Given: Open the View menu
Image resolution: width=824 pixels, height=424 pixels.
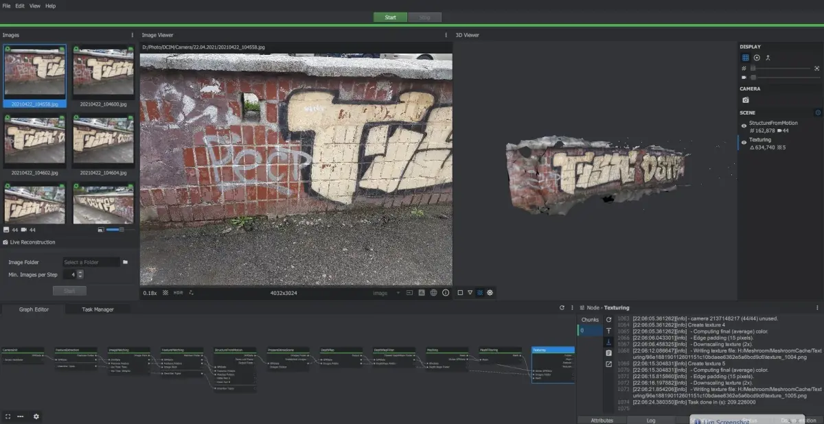Looking at the screenshot, I should point(35,5).
